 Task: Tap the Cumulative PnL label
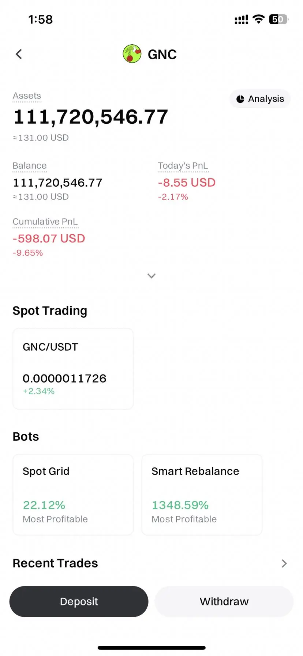pos(45,222)
